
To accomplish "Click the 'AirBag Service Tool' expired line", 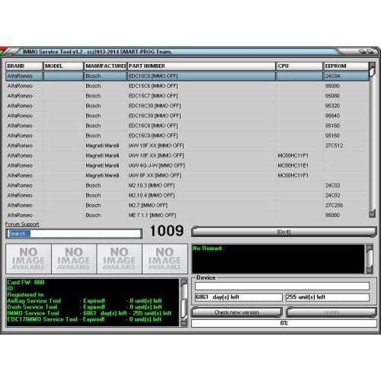I will [85, 301].
